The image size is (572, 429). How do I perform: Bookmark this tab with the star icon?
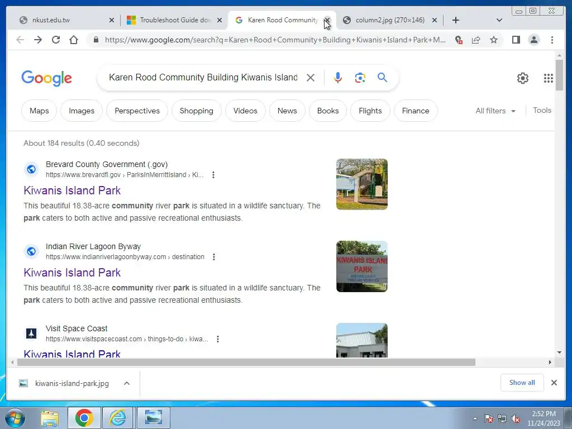494,40
